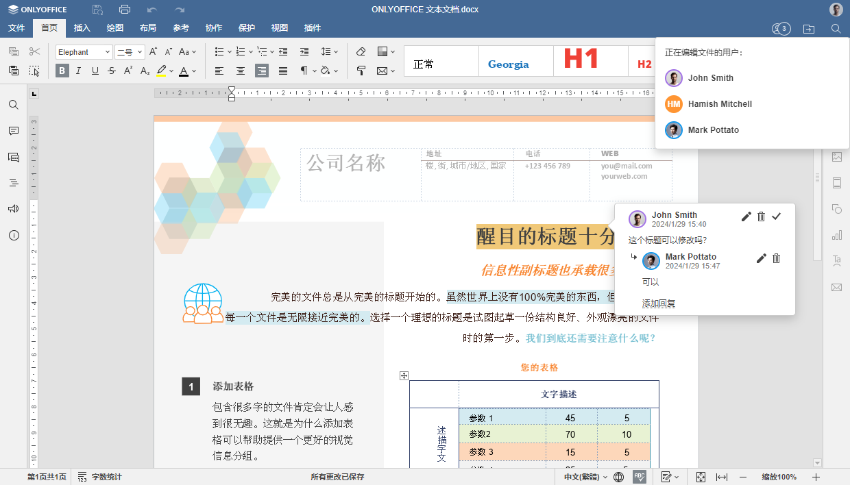This screenshot has width=850, height=485.
Task: Open the line spacing dropdown
Action: [x=330, y=51]
